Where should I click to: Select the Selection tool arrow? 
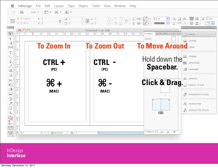10,34
